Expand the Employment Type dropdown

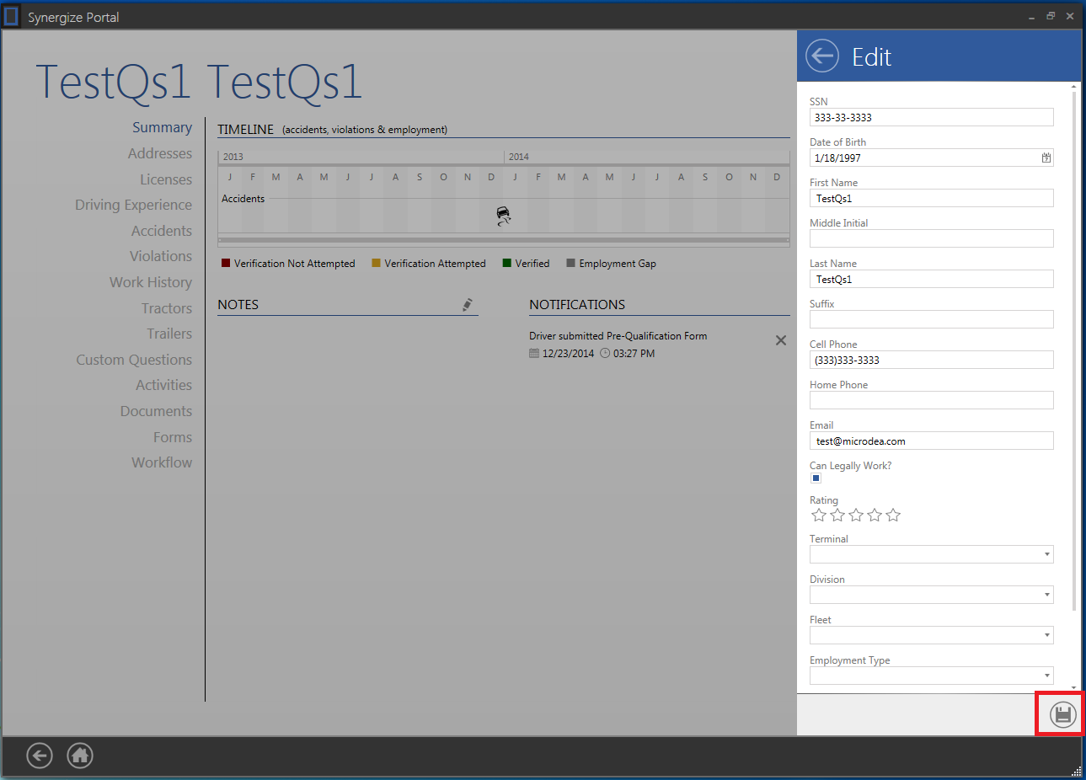point(1047,676)
